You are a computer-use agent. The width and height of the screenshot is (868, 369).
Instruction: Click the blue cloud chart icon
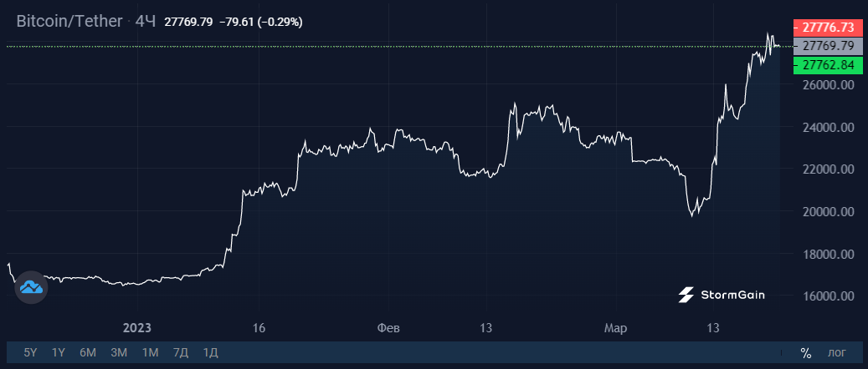click(x=31, y=287)
